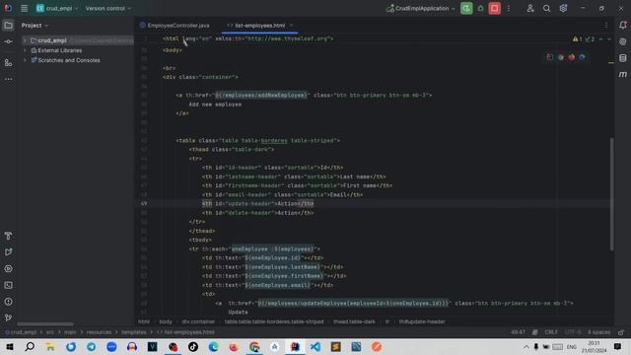Click 'thead.table-dark' in editor breadcrumbs

[354, 322]
